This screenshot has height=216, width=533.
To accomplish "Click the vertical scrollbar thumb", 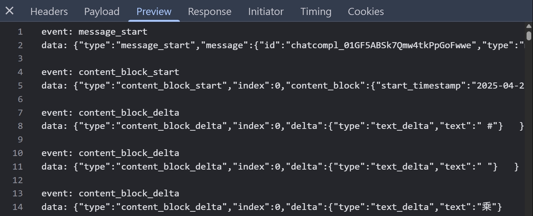I will (529, 36).
